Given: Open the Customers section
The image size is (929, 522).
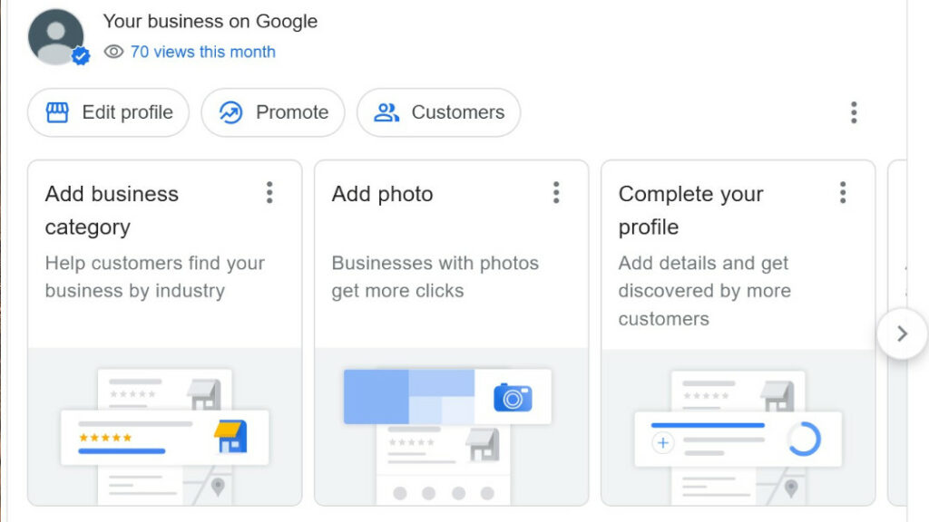Looking at the screenshot, I should tap(439, 112).
